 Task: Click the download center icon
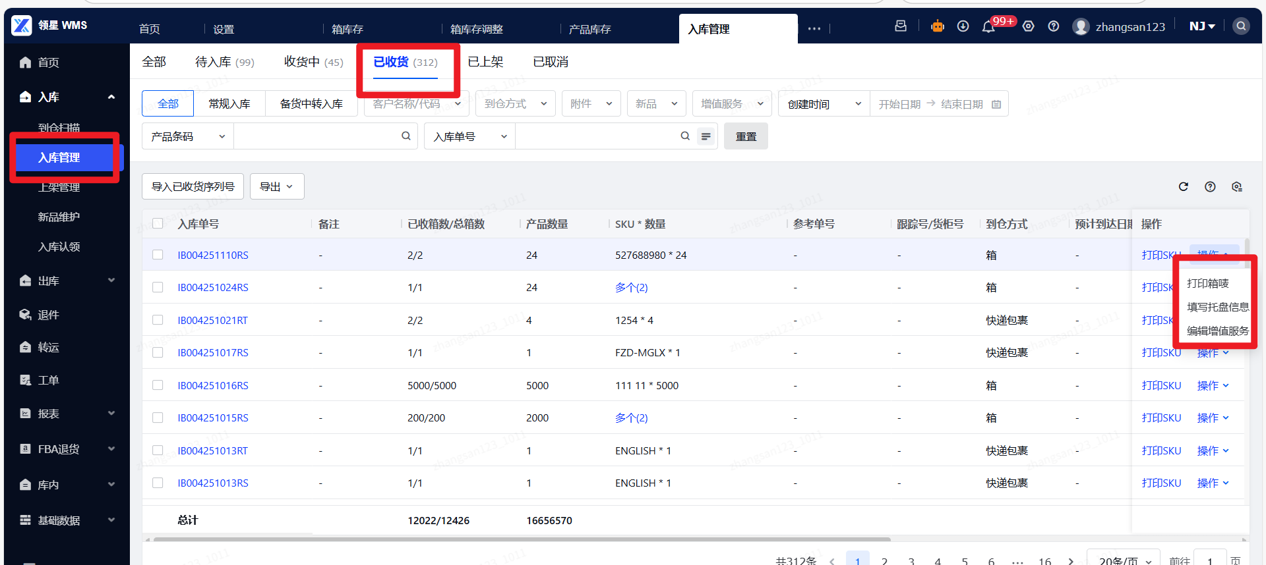963,26
